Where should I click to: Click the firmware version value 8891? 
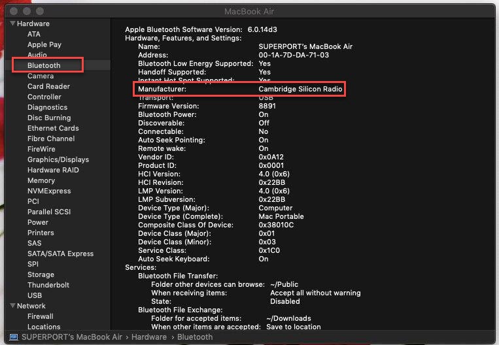267,106
